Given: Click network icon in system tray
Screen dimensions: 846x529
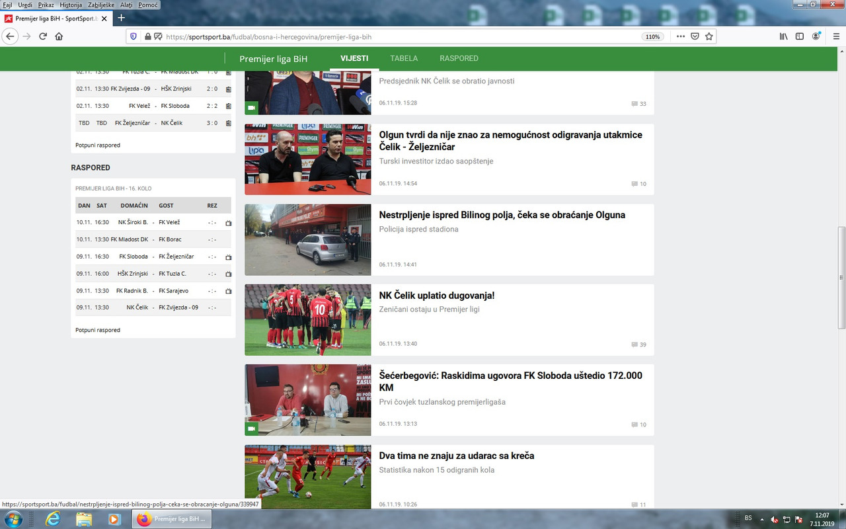Looking at the screenshot, I should [x=787, y=520].
